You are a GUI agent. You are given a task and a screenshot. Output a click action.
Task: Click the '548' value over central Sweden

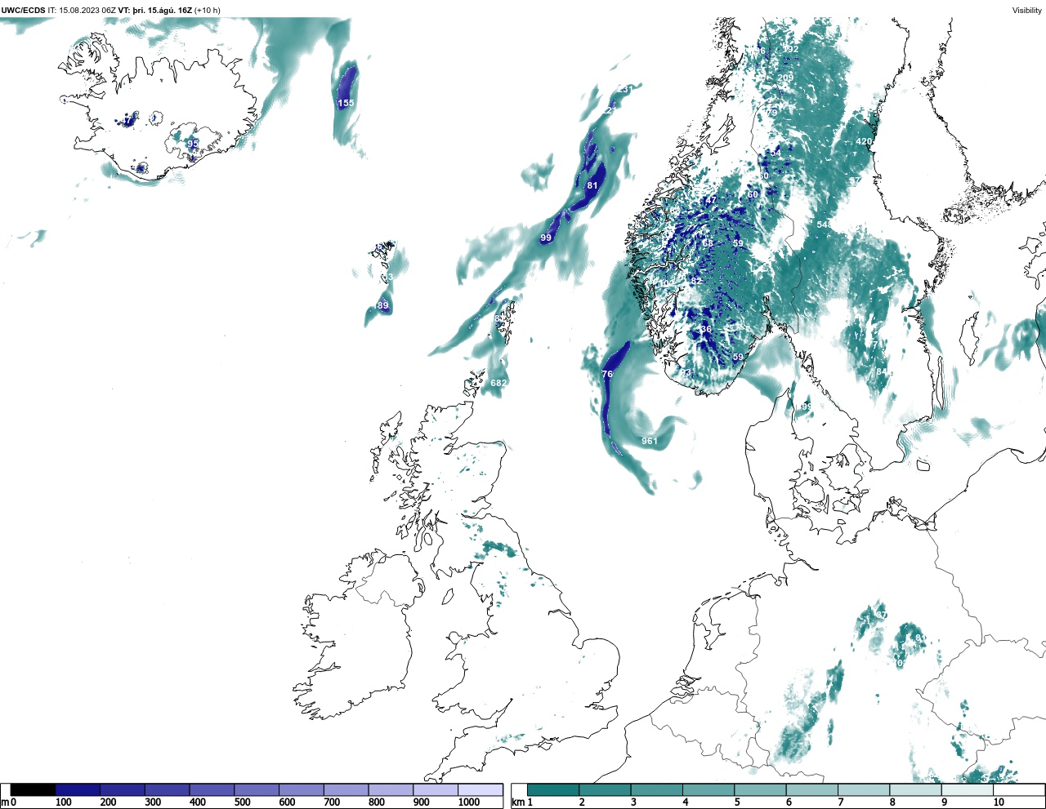click(x=825, y=224)
